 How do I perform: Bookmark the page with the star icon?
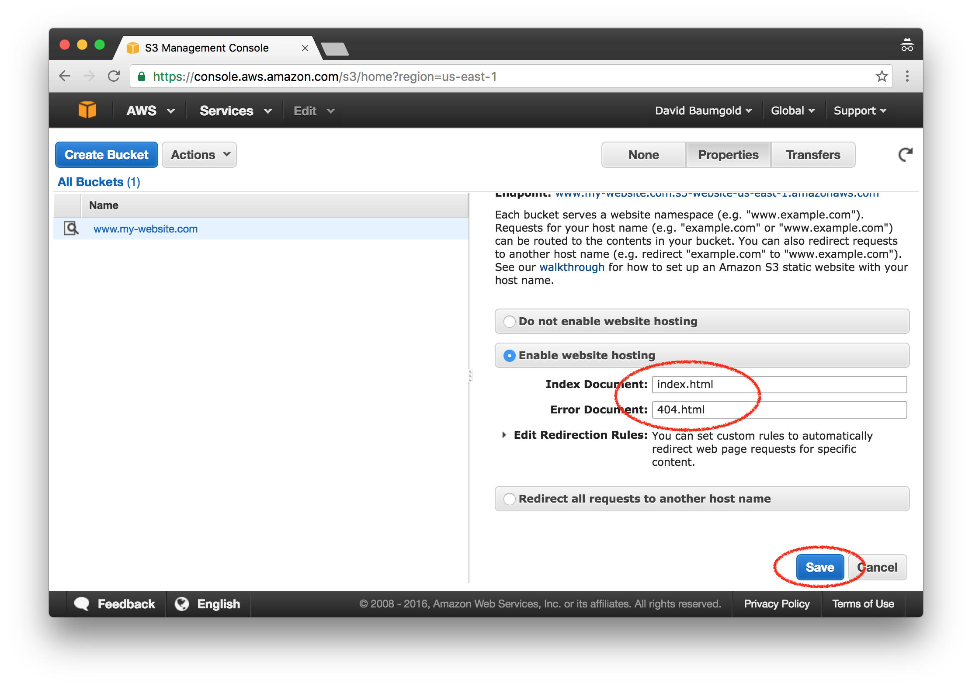pos(882,76)
